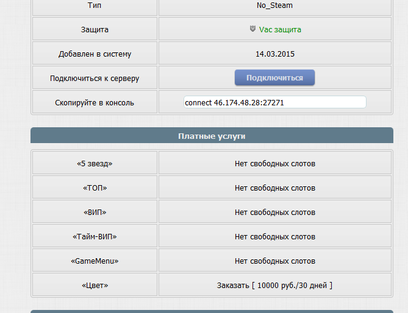The height and width of the screenshot is (313, 408).
Task: Click the Платные услуги section header
Action: (212, 135)
